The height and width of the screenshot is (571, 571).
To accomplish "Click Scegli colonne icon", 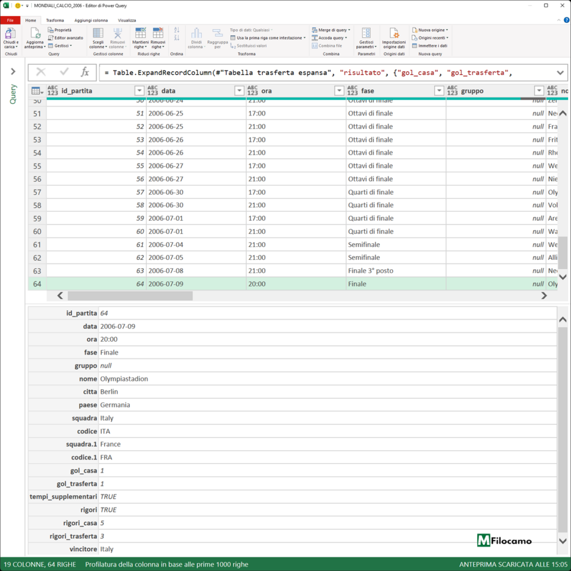I will click(98, 33).
